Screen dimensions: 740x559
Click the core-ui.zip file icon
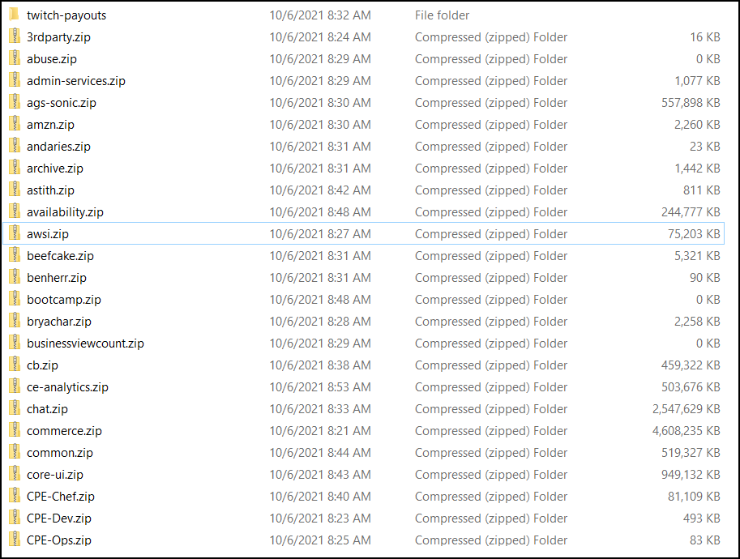(x=15, y=474)
